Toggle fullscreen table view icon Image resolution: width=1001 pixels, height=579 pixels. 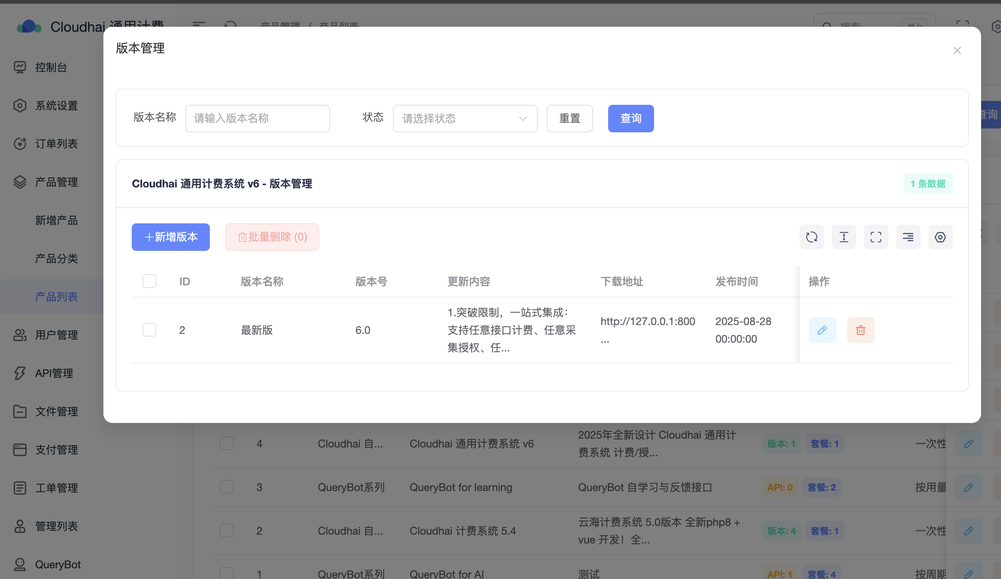(875, 237)
